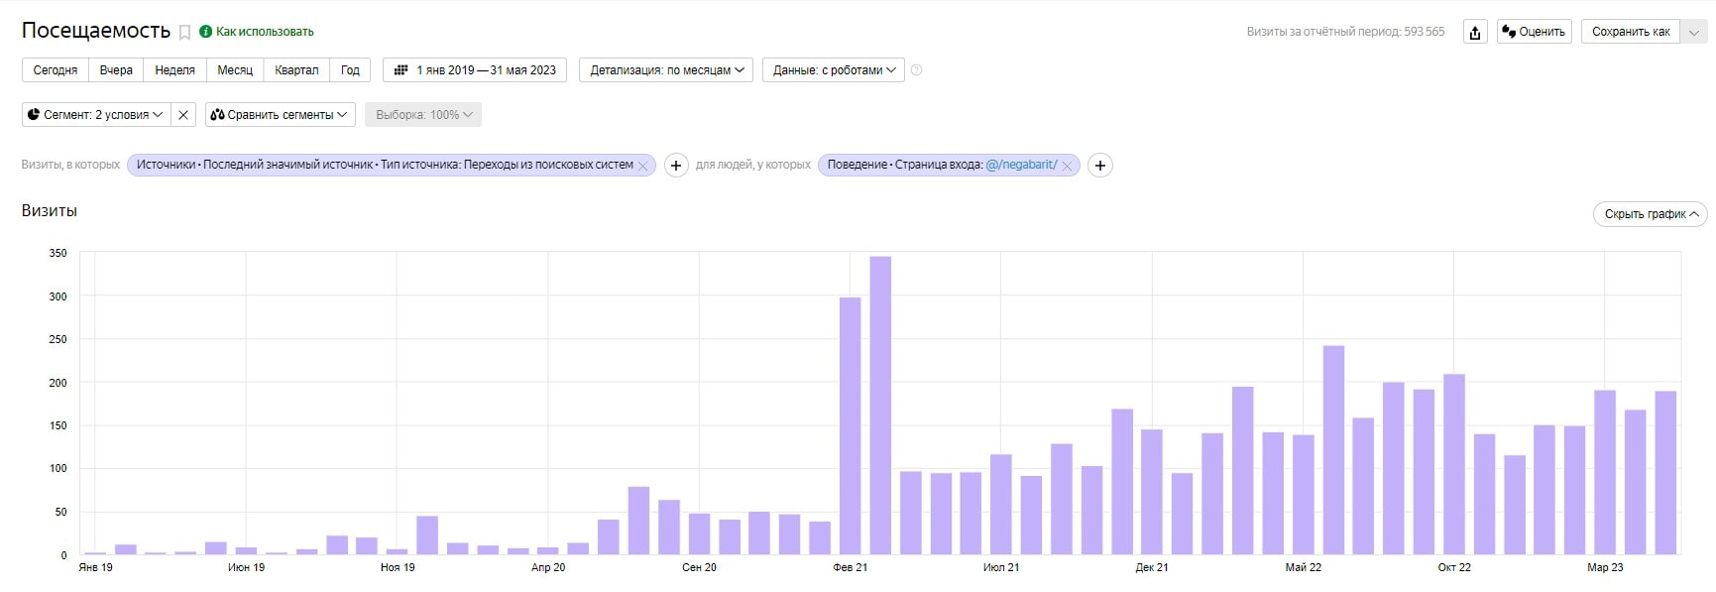Click the Оценить button

pyautogui.click(x=1534, y=32)
